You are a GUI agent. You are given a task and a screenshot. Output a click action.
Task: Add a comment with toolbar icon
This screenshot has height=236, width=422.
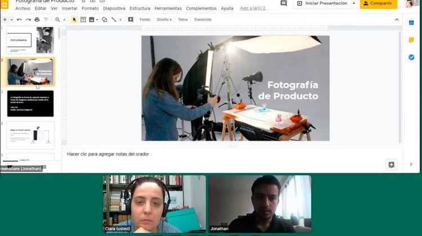coord(131,20)
